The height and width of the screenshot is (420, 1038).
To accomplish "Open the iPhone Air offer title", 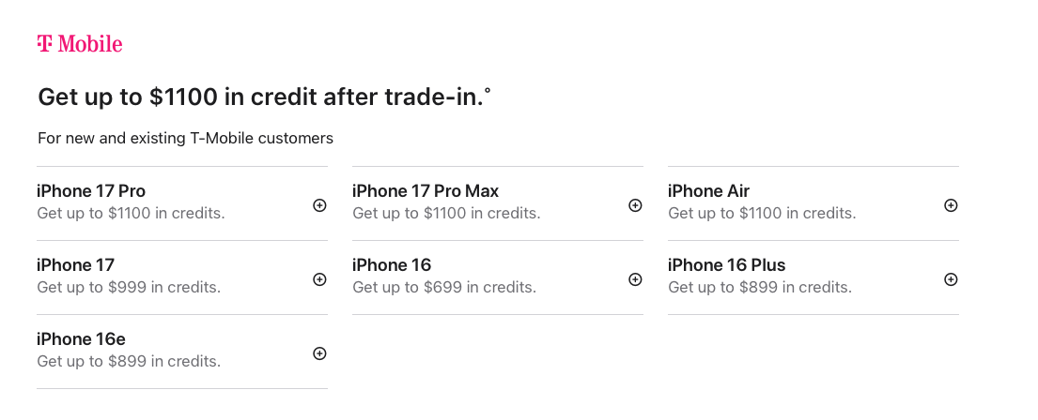I will (x=708, y=191).
